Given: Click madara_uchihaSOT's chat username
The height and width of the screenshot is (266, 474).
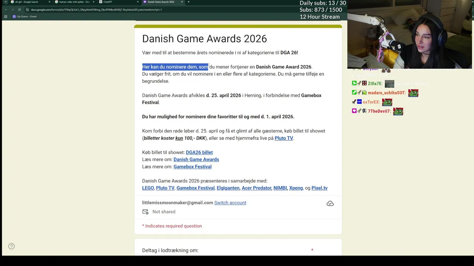Looking at the screenshot, I should [x=387, y=93].
